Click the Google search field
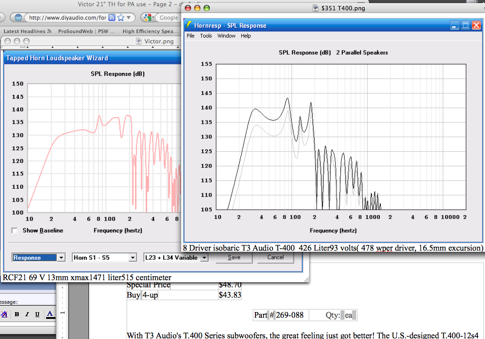485x339 pixels. pos(169,17)
